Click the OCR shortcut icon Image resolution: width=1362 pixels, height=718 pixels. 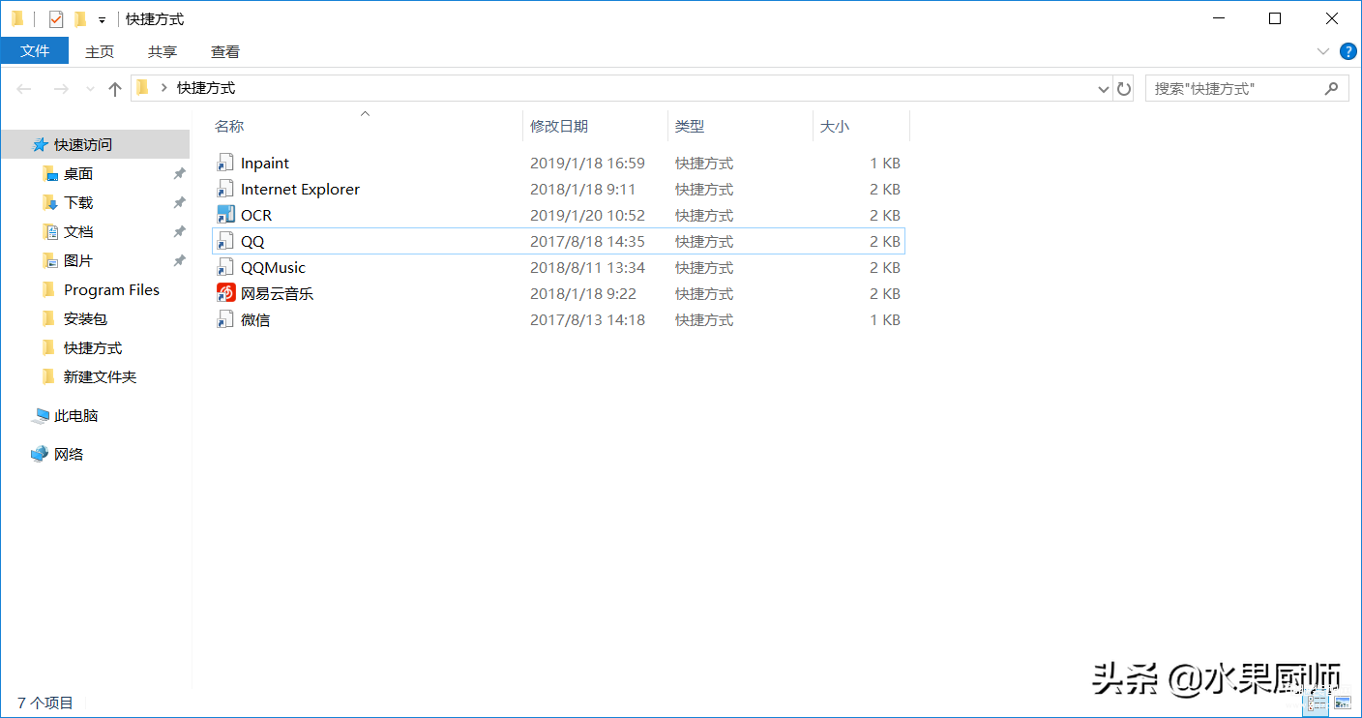(225, 215)
